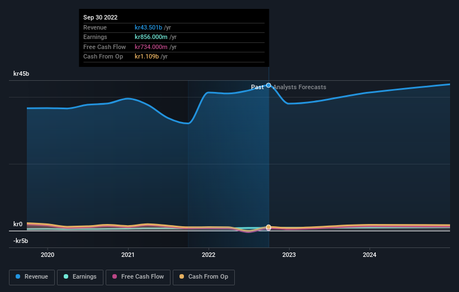The image size is (459, 292).
Task: Click the kr45b y-axis label
Action: pos(21,74)
